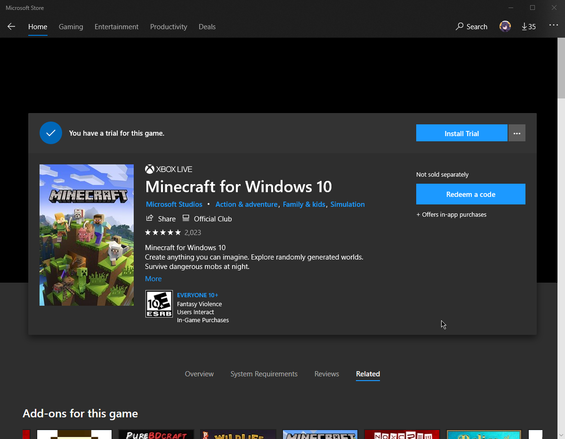Close the Microsoft Store window
This screenshot has width=565, height=439.
554,8
